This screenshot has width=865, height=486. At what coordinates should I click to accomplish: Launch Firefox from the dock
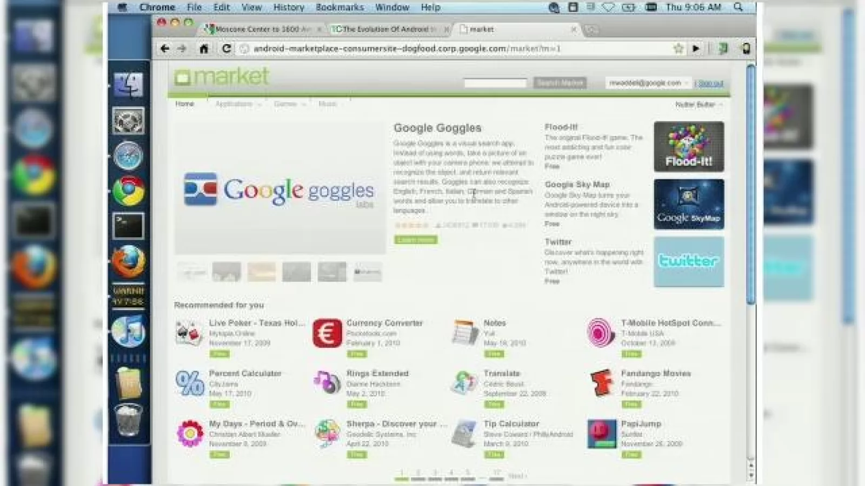[128, 261]
